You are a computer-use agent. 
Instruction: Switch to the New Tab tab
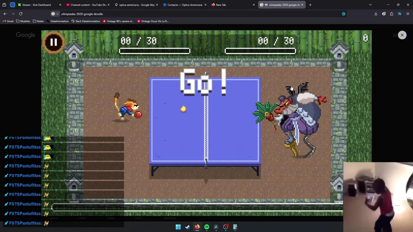(232, 5)
